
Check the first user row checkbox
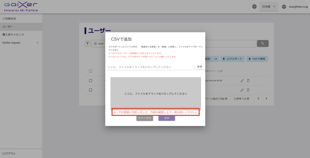(91, 81)
